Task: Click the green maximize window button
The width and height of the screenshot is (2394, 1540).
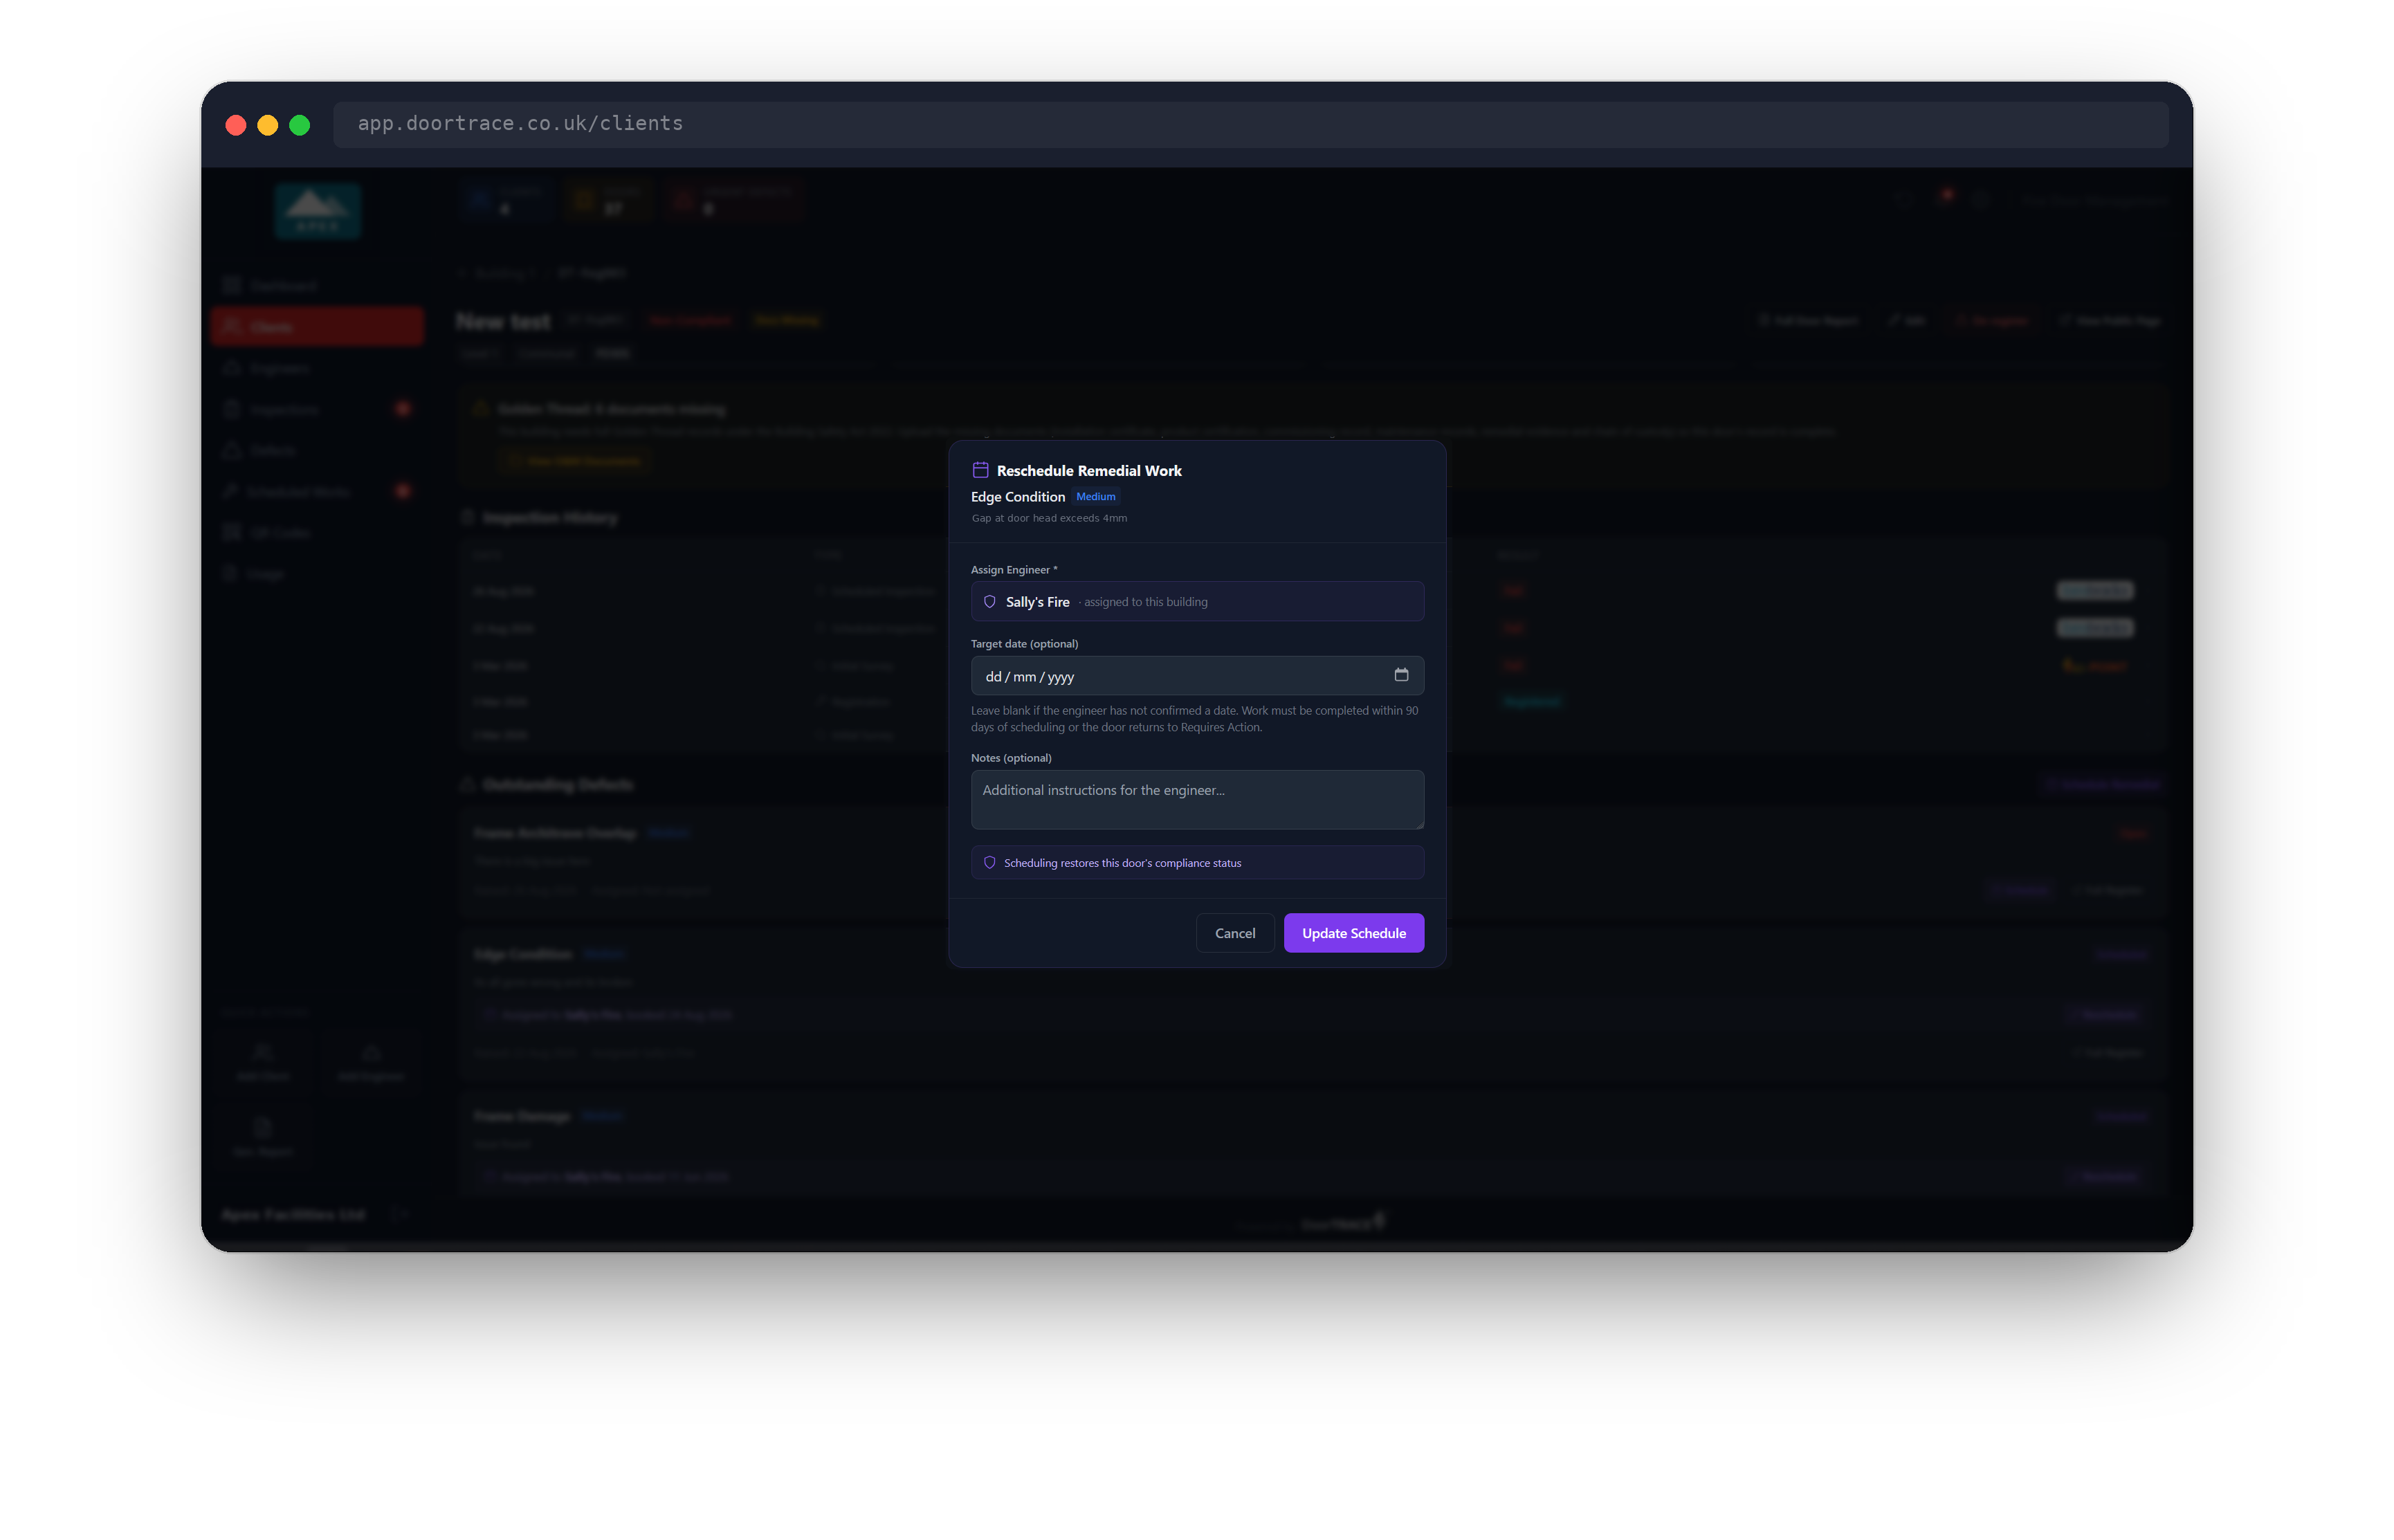Action: click(299, 125)
